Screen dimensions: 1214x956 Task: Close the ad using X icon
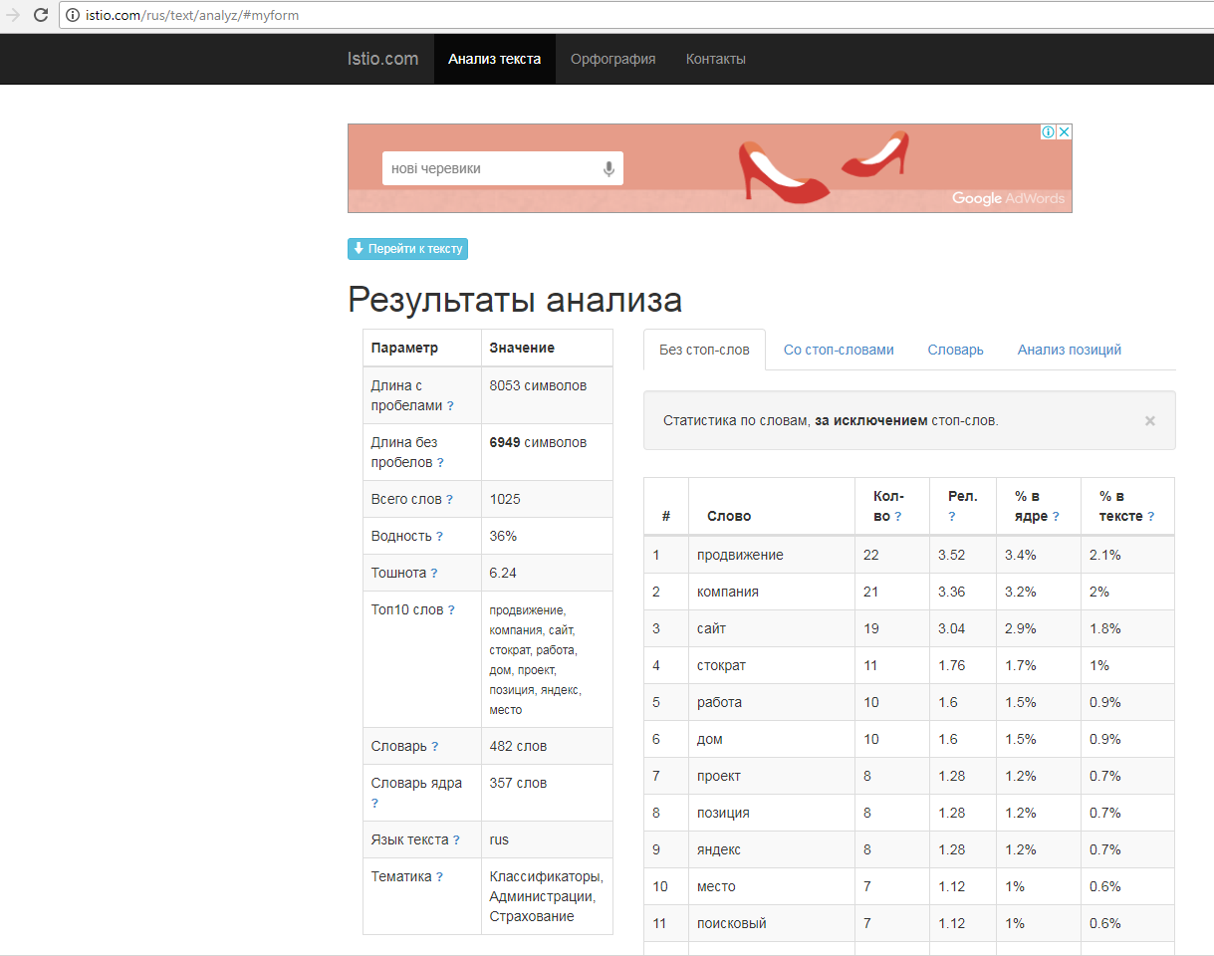click(1064, 132)
